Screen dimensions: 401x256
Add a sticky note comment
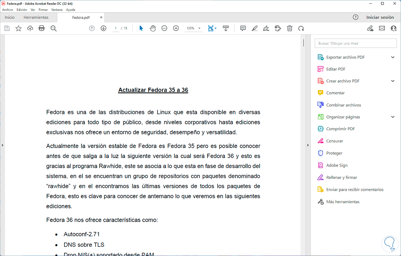(243, 28)
